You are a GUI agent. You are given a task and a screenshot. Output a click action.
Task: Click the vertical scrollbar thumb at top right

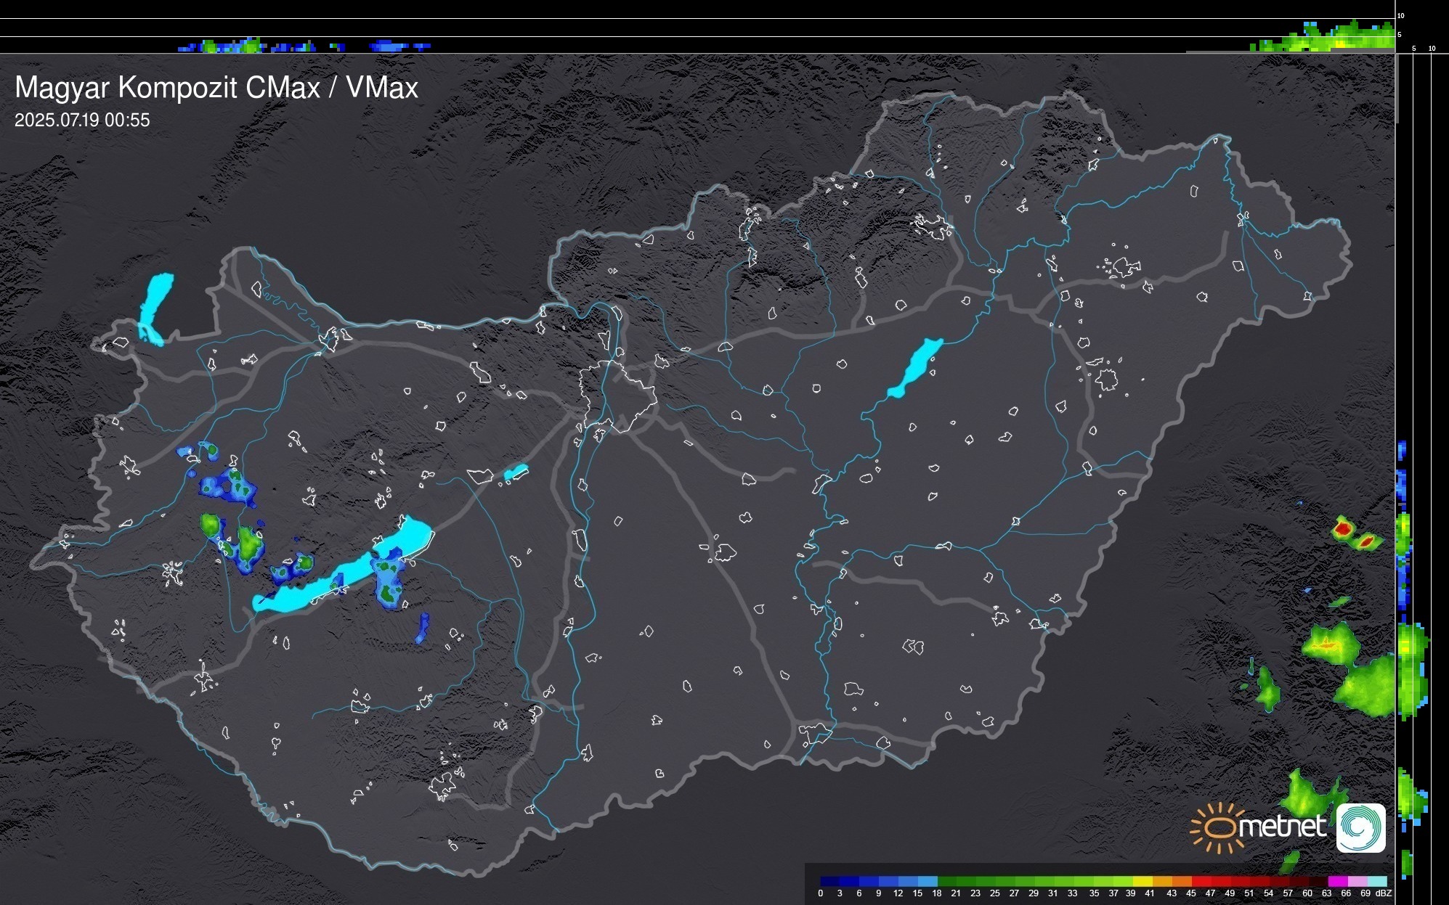(1396, 87)
